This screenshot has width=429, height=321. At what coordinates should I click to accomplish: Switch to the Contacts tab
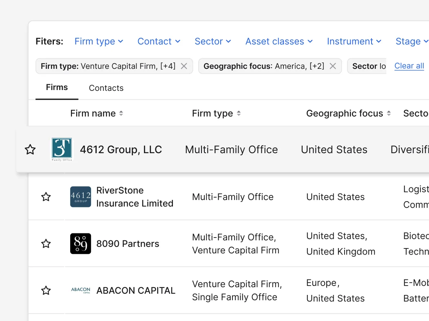tap(106, 88)
